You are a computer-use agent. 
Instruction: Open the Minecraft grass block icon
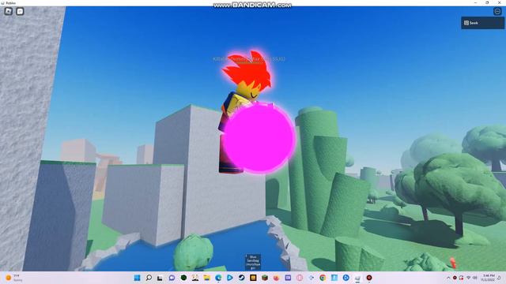click(x=265, y=278)
